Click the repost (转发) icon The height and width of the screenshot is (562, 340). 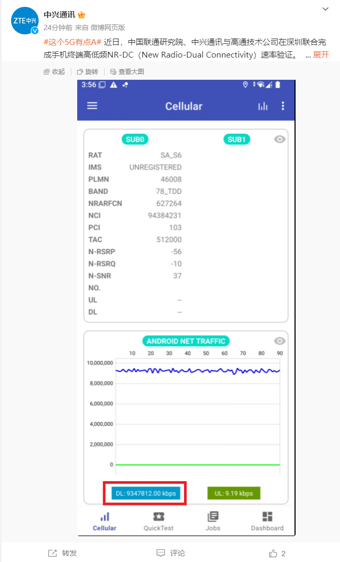pyautogui.click(x=52, y=553)
